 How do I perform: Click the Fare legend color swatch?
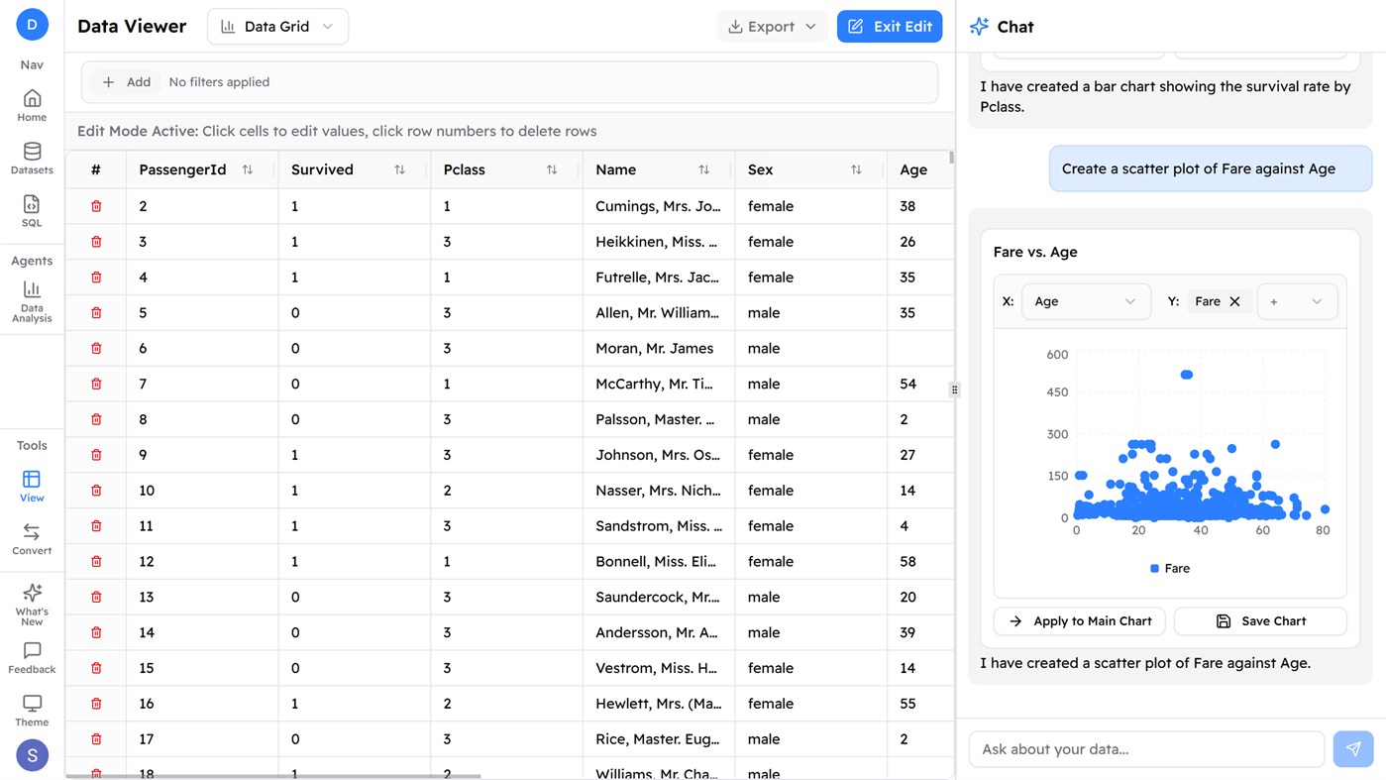point(1155,568)
